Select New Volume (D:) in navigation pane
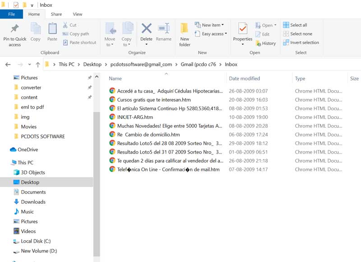Viewport: 361px width, 262px height. 39,251
